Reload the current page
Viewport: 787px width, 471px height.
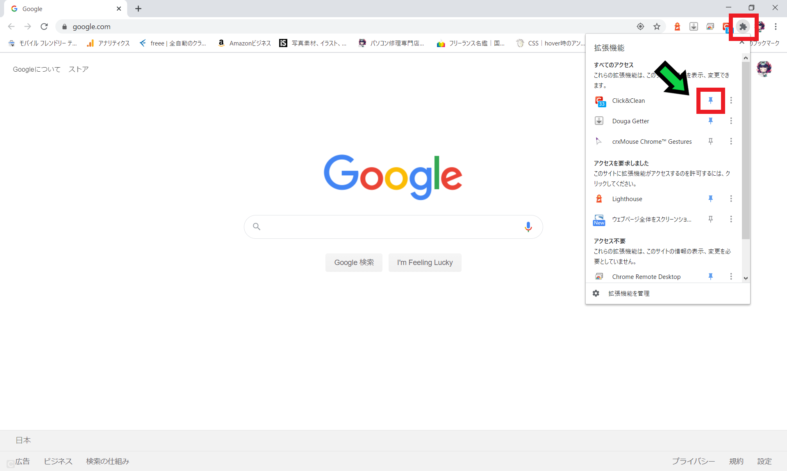(44, 27)
